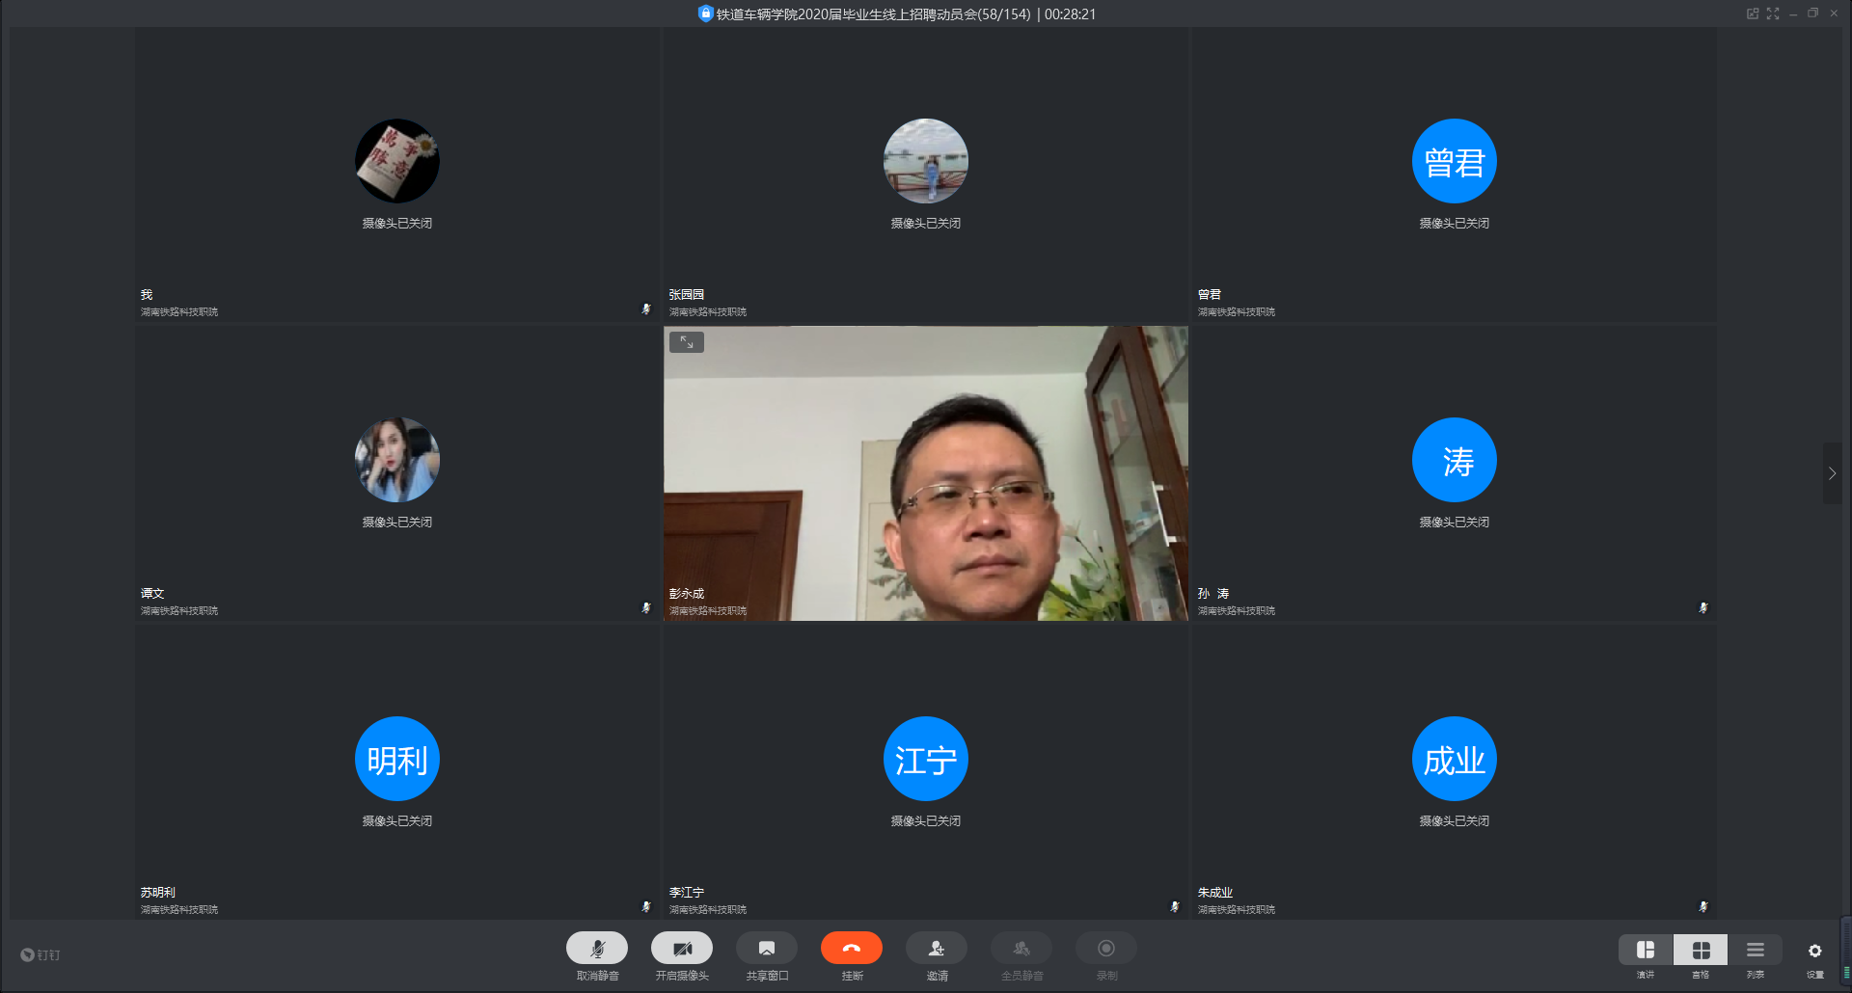Click name label 谭文

152,593
